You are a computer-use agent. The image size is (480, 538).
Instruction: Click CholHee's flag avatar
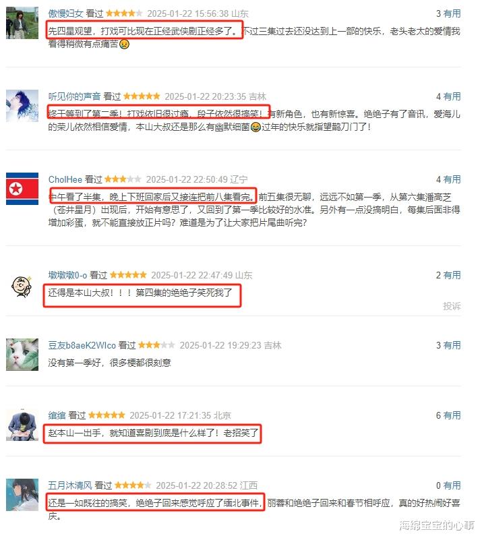click(x=22, y=189)
